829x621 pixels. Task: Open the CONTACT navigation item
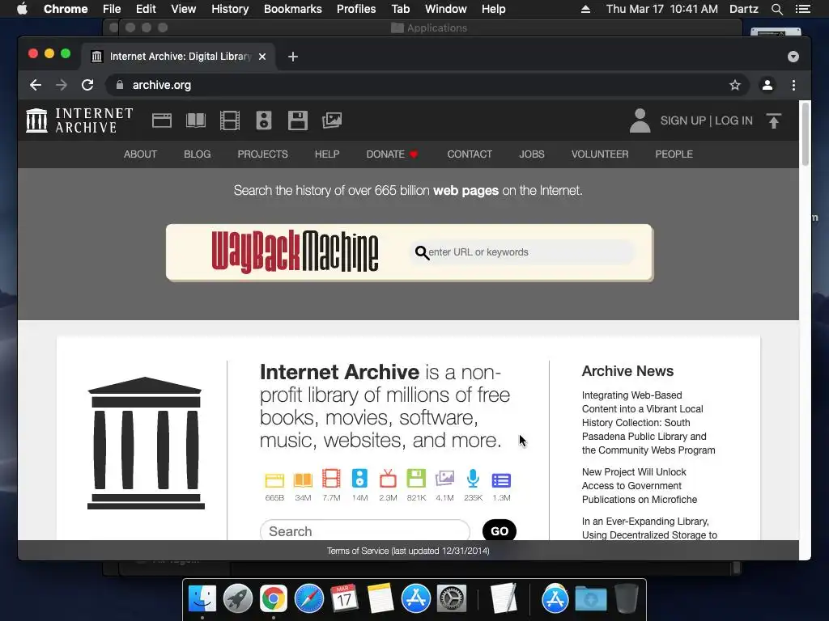pos(470,154)
